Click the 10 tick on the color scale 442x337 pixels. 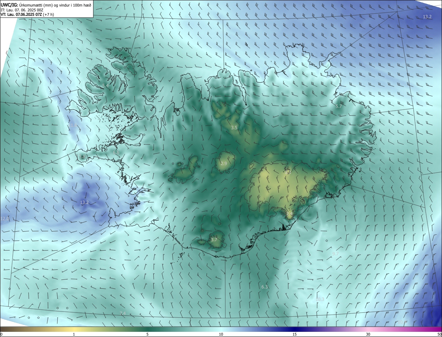[x=221, y=334]
